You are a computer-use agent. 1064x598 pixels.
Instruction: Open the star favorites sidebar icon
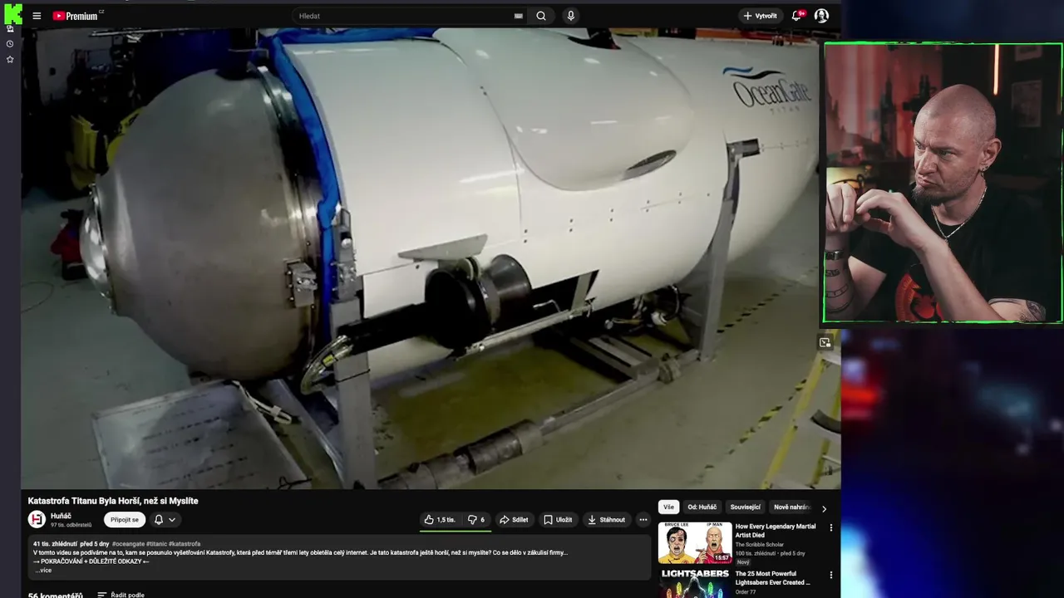(10, 60)
